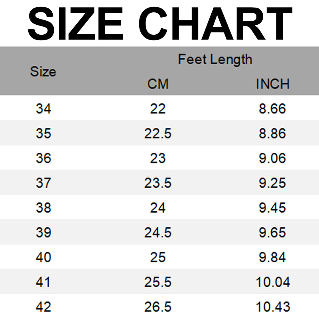Click the Feet Length header
This screenshot has height=319, width=319.
pyautogui.click(x=215, y=59)
